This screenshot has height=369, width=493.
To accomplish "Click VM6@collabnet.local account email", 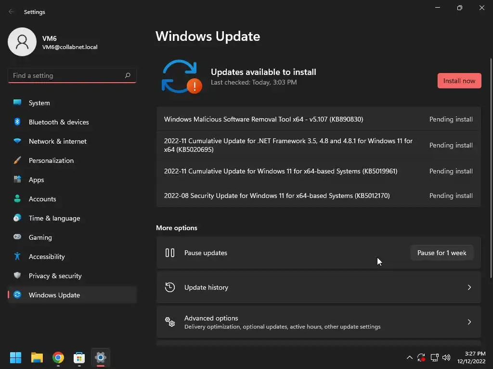I will pyautogui.click(x=70, y=47).
